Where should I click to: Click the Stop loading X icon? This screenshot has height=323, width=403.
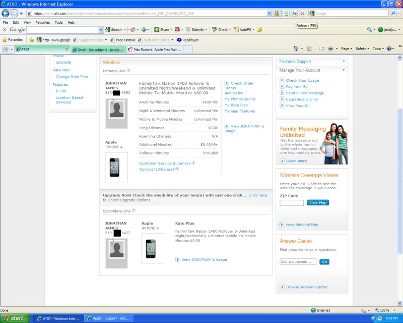pyautogui.click(x=303, y=13)
